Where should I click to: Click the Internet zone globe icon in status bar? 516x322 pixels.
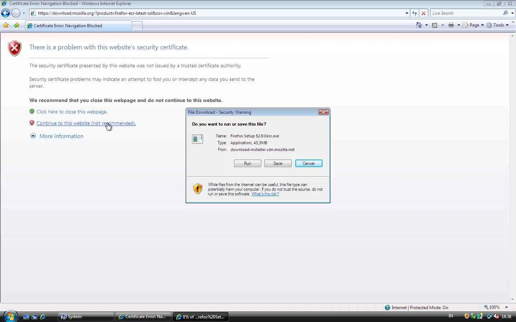coord(387,307)
